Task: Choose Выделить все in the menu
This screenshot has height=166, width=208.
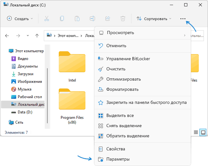Action: pyautogui.click(x=143, y=116)
